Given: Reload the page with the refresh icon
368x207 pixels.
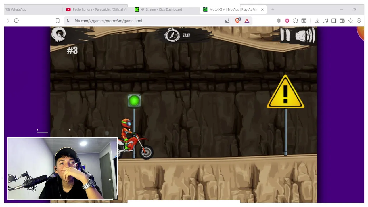Looking at the screenshot, I should (x=16, y=21).
